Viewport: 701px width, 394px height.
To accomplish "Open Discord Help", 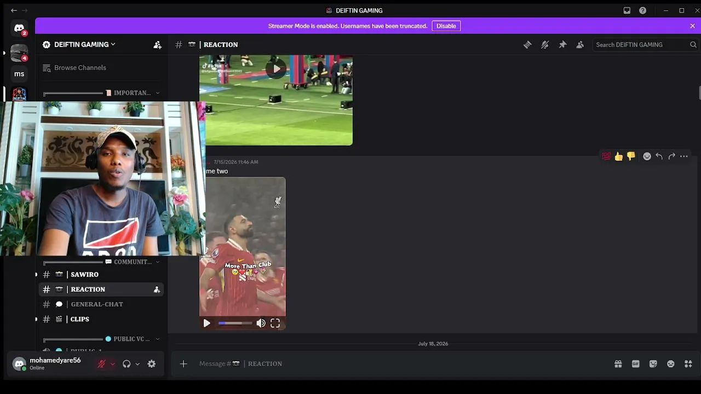I will (x=643, y=10).
